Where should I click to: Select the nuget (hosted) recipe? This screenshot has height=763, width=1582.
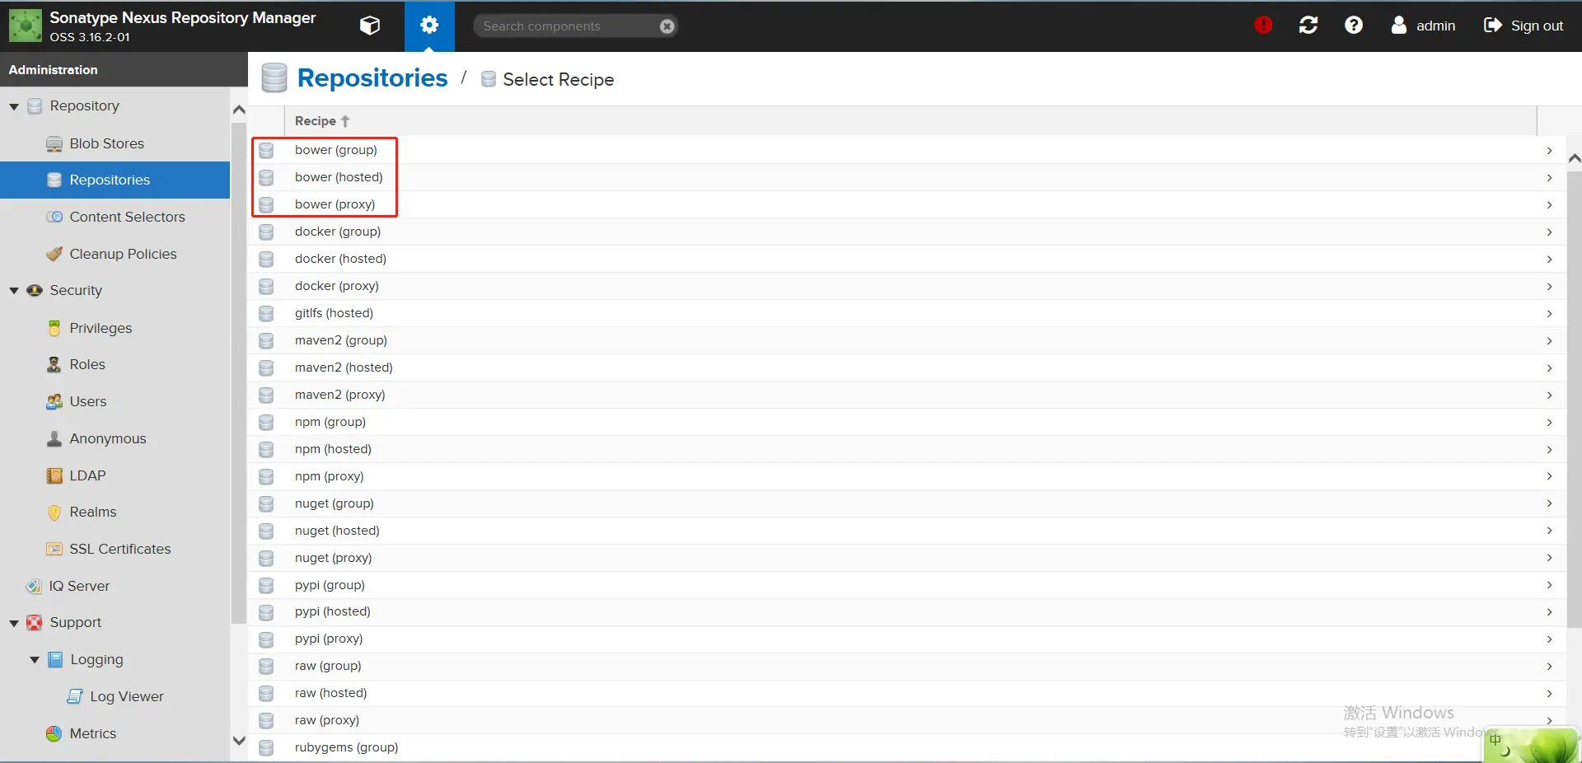point(907,531)
